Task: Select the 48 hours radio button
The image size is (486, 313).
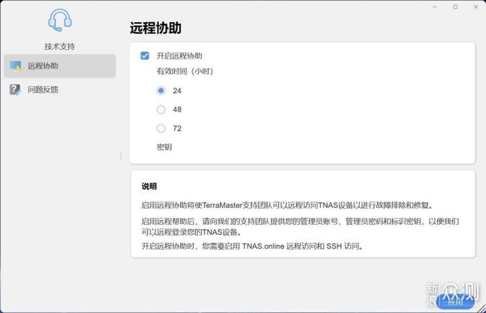Action: pos(161,110)
